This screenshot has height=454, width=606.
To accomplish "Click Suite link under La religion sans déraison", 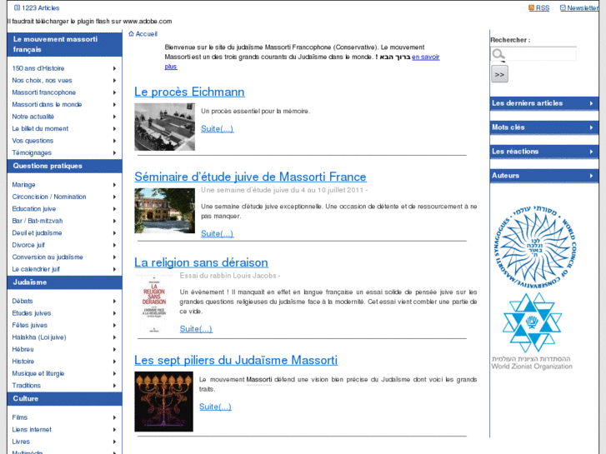I will [x=196, y=329].
